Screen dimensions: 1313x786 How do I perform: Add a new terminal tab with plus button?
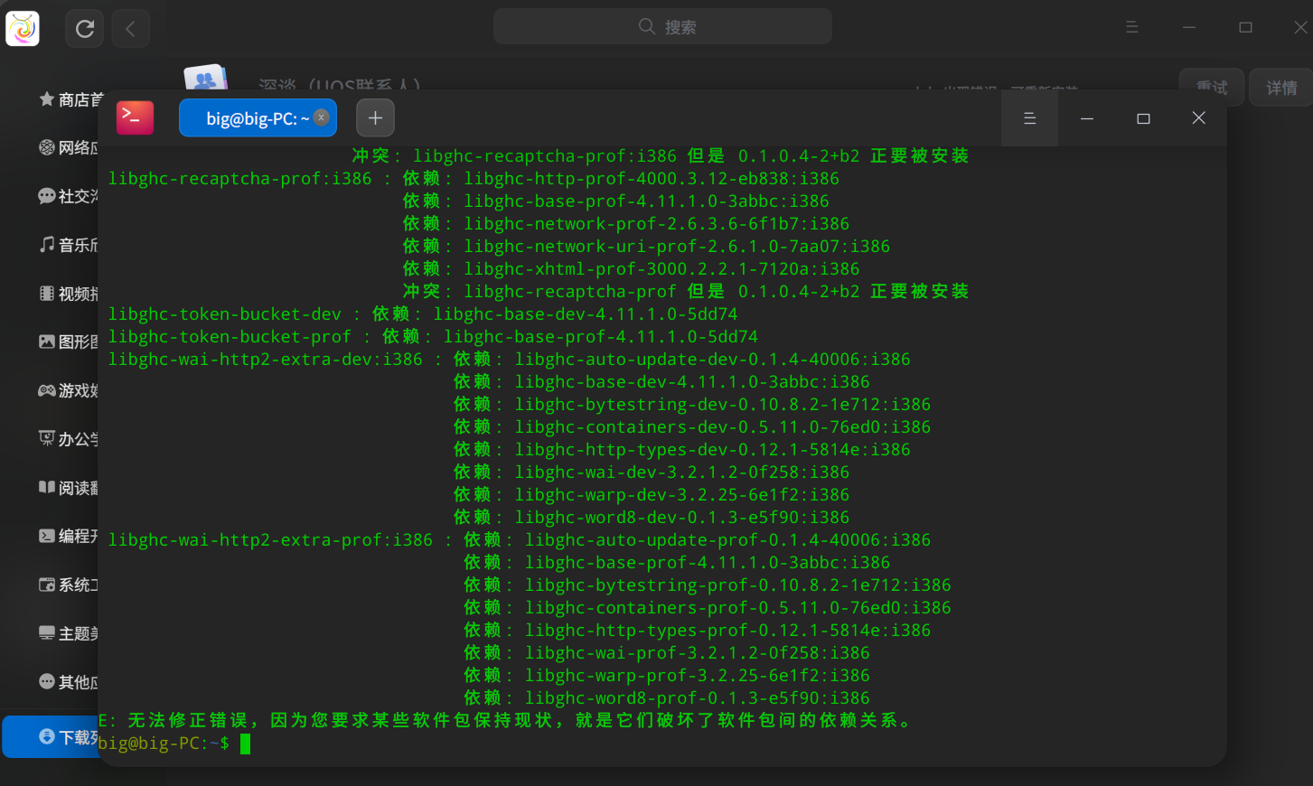(x=375, y=118)
